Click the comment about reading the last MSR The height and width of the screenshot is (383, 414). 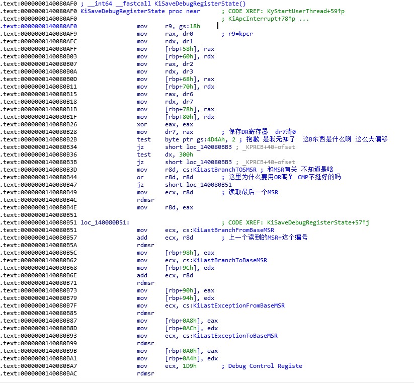253,192
